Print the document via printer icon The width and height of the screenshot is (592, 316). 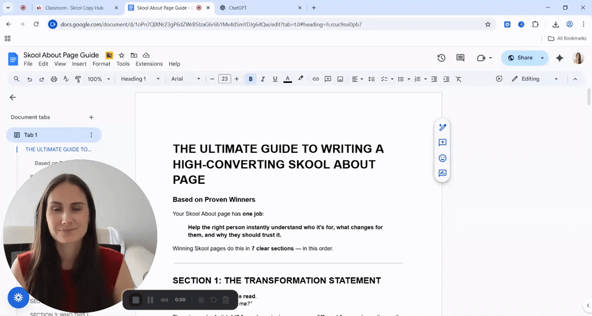click(54, 79)
